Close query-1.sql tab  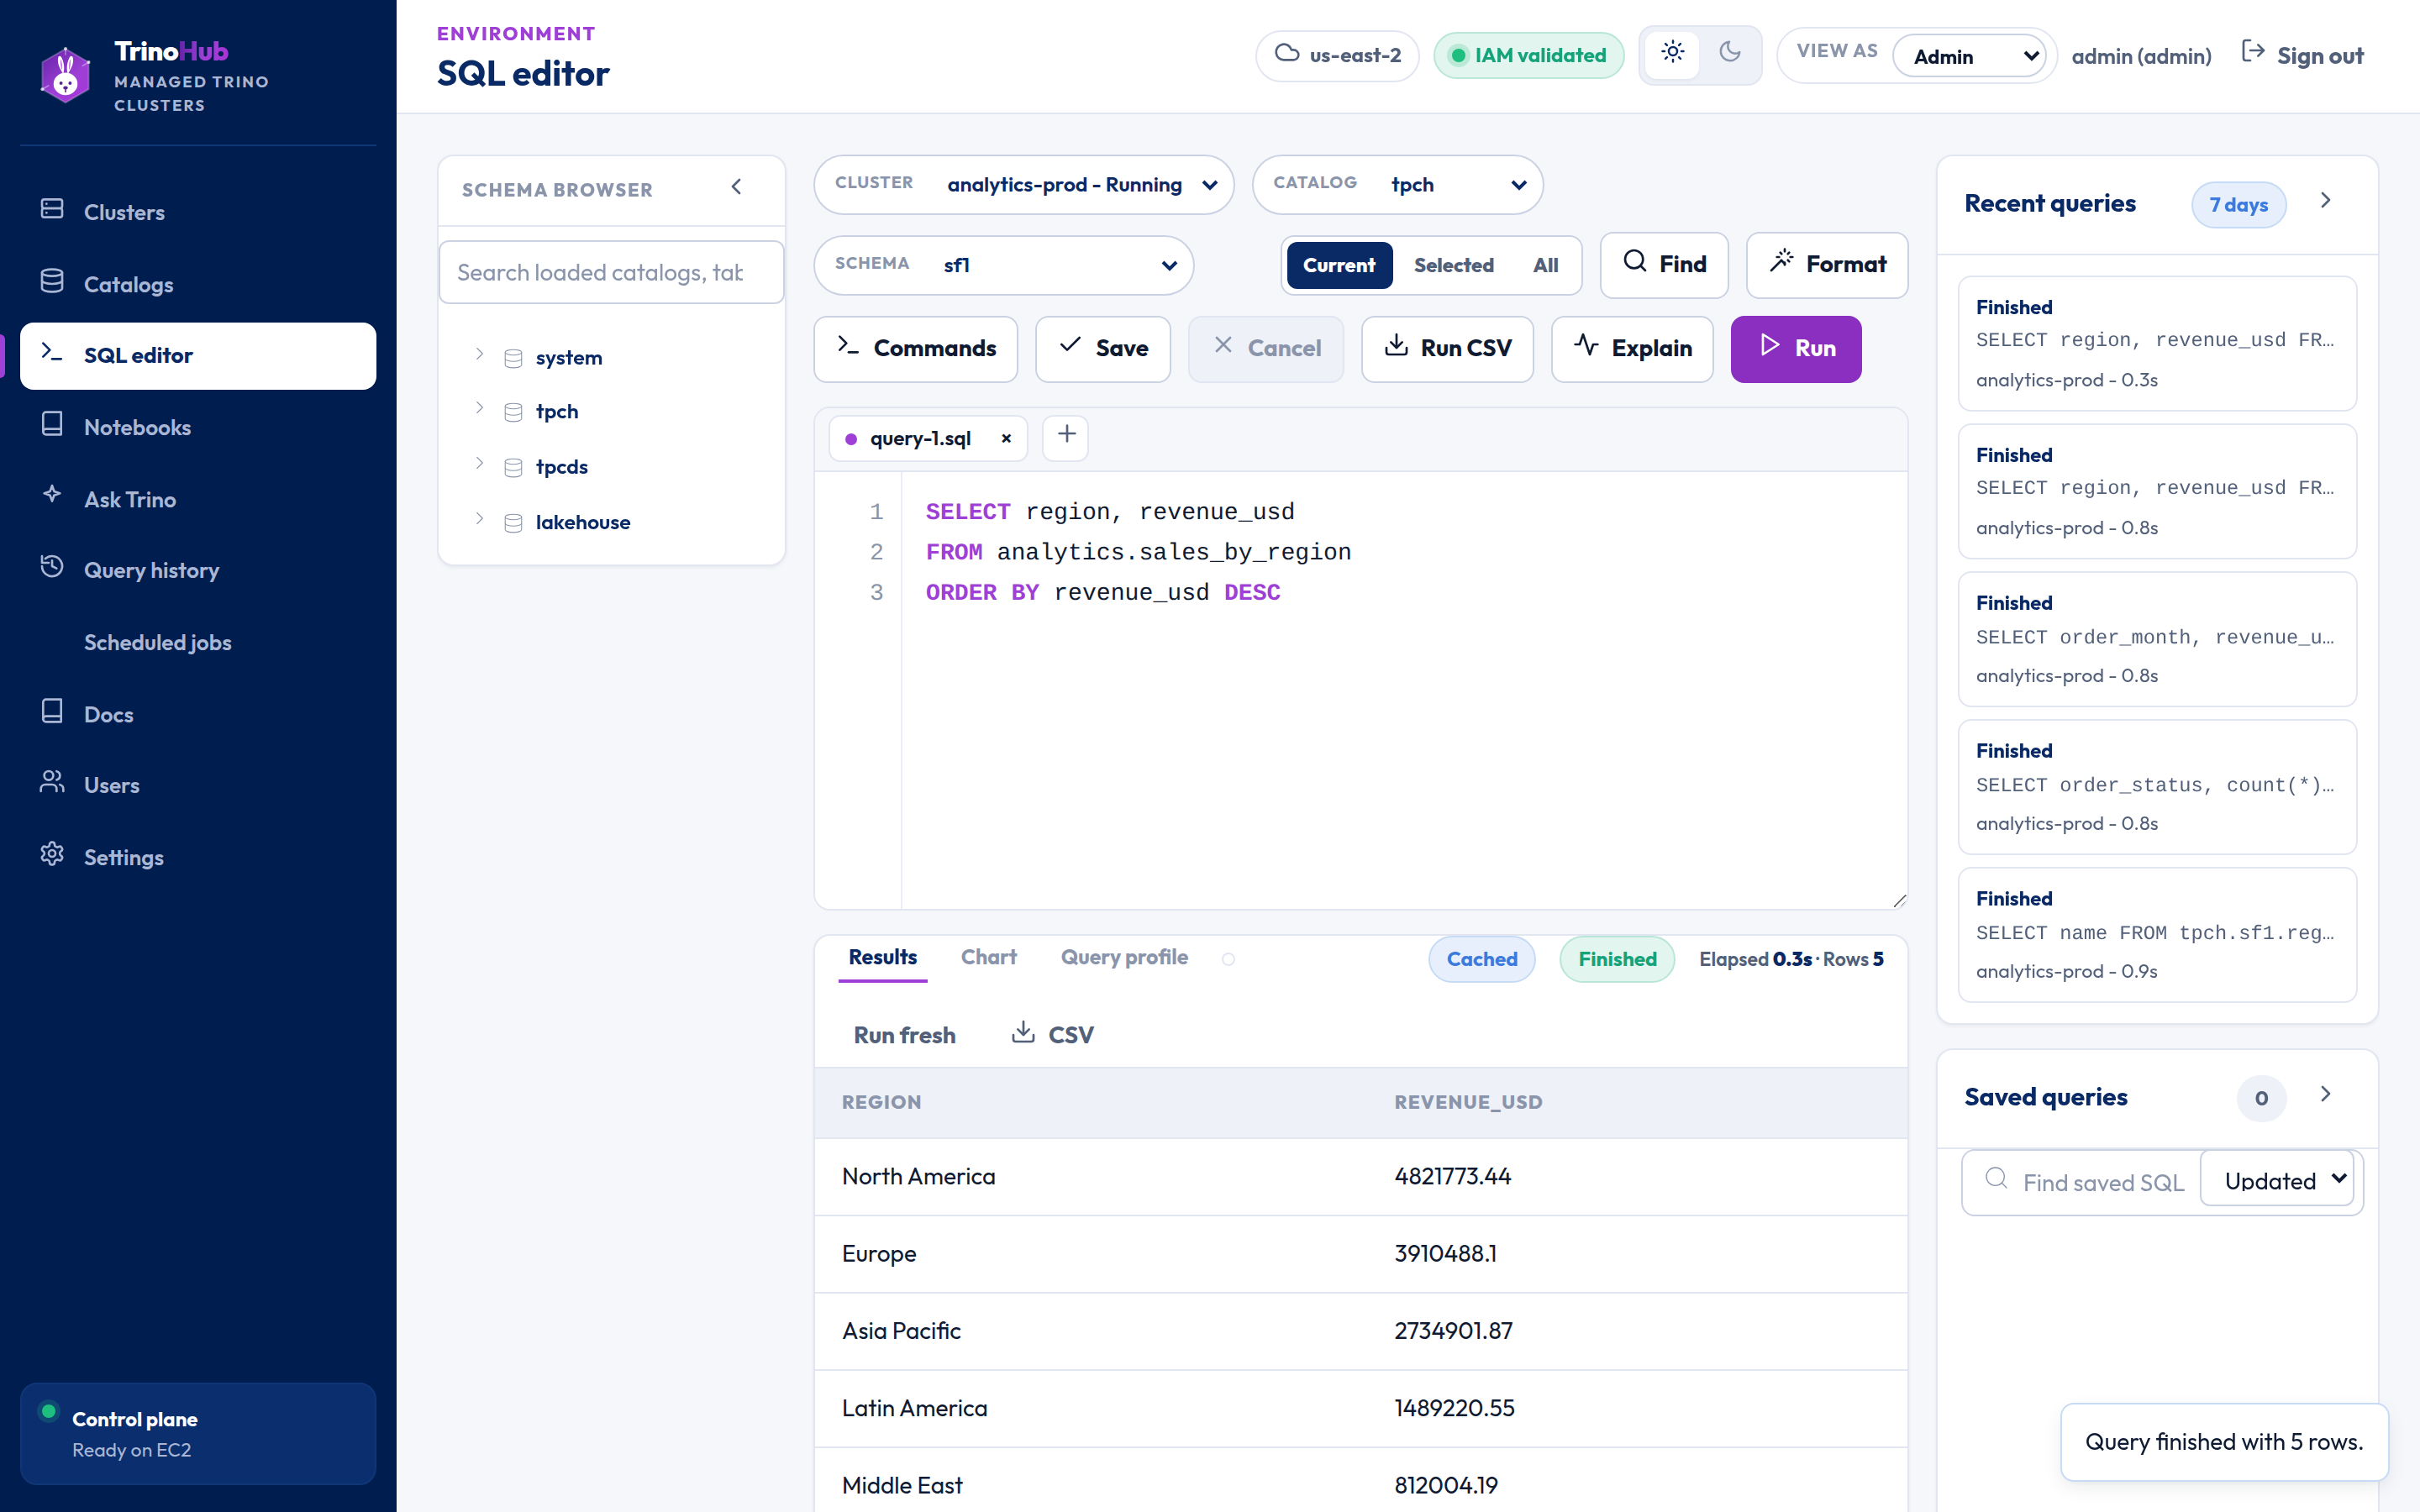1006,439
